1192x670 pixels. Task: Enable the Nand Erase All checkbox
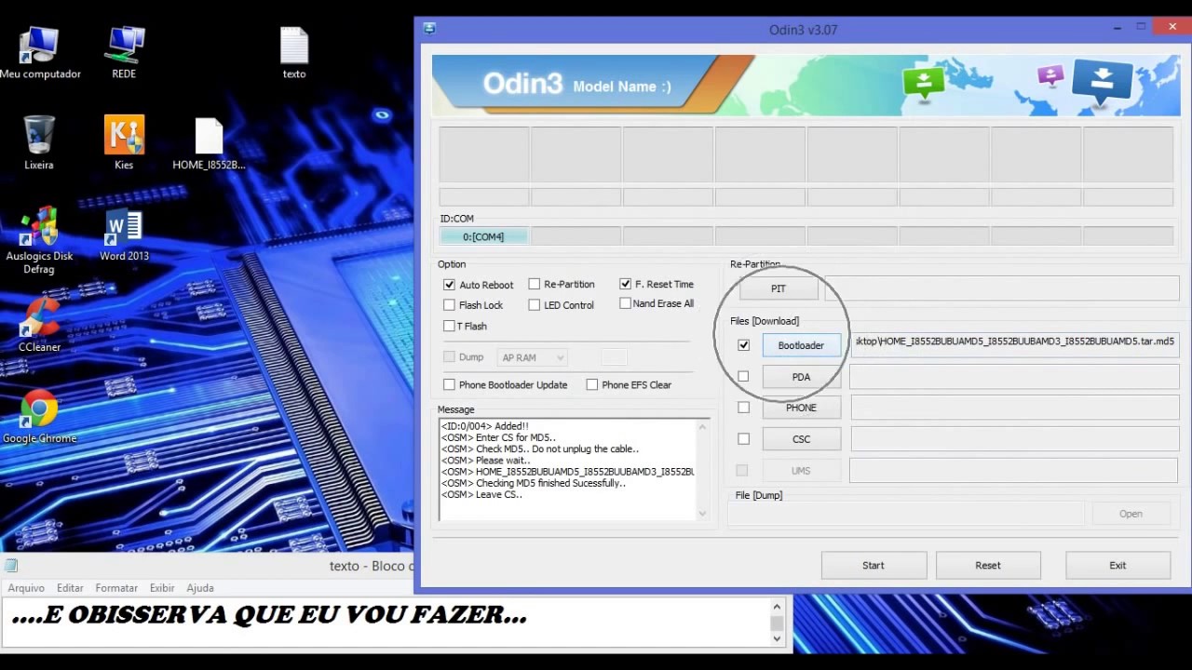pos(625,303)
